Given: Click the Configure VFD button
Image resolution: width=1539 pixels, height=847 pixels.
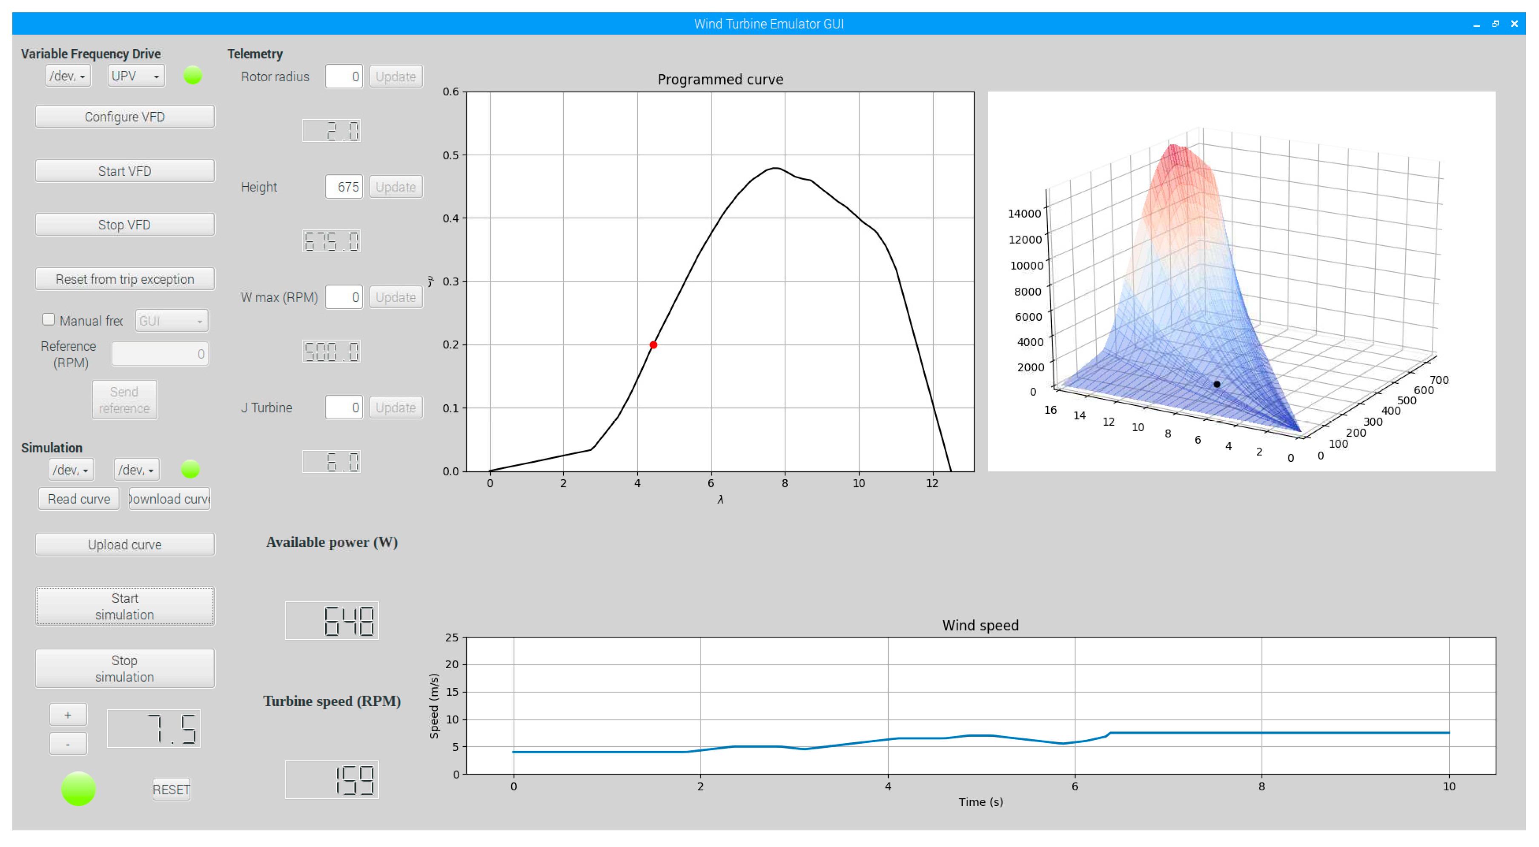Looking at the screenshot, I should (x=124, y=117).
